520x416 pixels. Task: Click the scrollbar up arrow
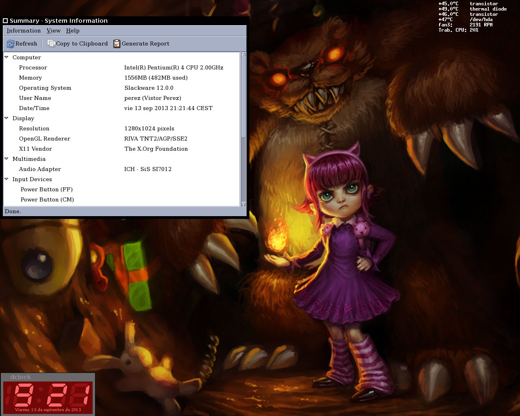pyautogui.click(x=244, y=54)
